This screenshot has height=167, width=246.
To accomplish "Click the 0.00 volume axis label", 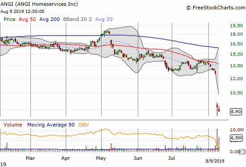I will tap(235, 151).
